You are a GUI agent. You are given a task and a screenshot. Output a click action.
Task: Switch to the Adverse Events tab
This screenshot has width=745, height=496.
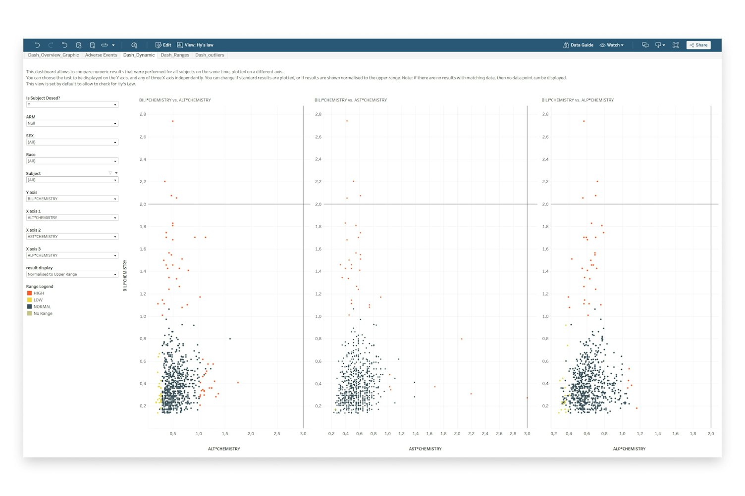click(x=101, y=55)
